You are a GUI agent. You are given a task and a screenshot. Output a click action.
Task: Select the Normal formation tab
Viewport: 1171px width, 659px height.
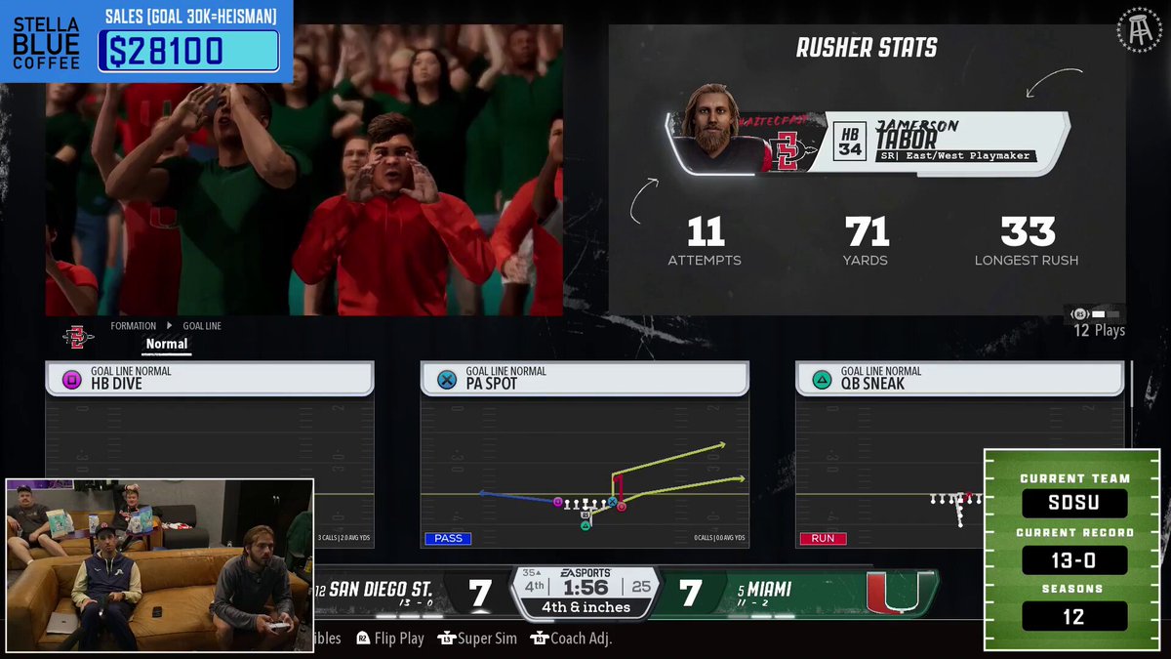click(167, 344)
